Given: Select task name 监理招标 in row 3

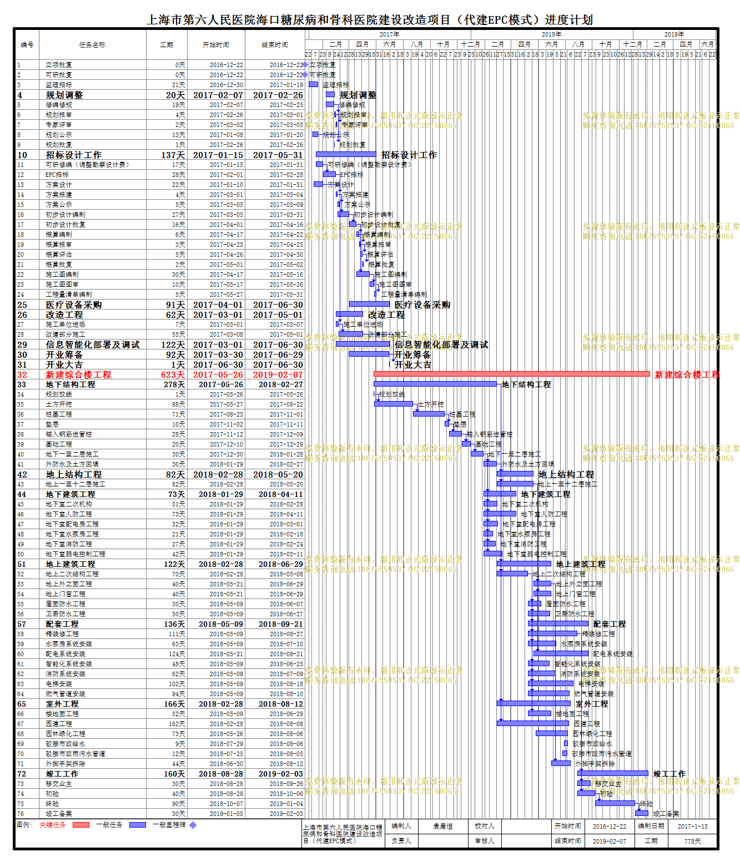Looking at the screenshot, I should point(59,85).
